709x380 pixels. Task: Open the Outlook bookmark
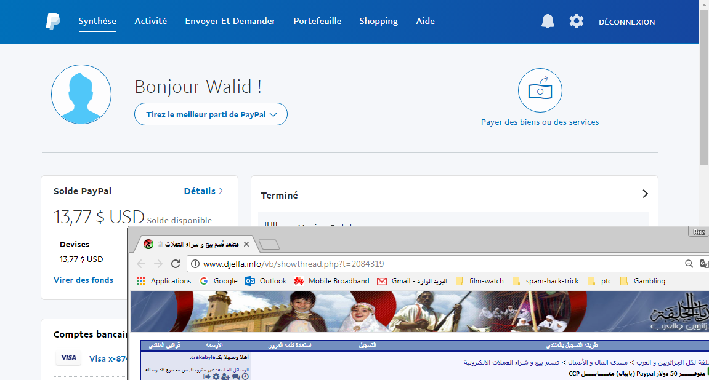point(266,281)
